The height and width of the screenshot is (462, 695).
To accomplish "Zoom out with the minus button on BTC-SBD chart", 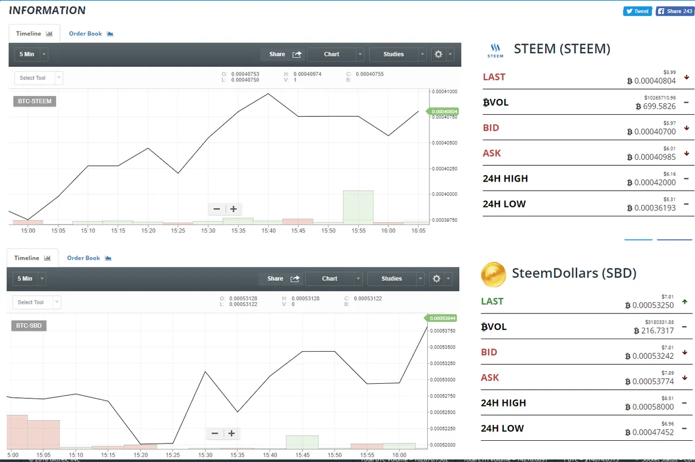I will coord(214,433).
